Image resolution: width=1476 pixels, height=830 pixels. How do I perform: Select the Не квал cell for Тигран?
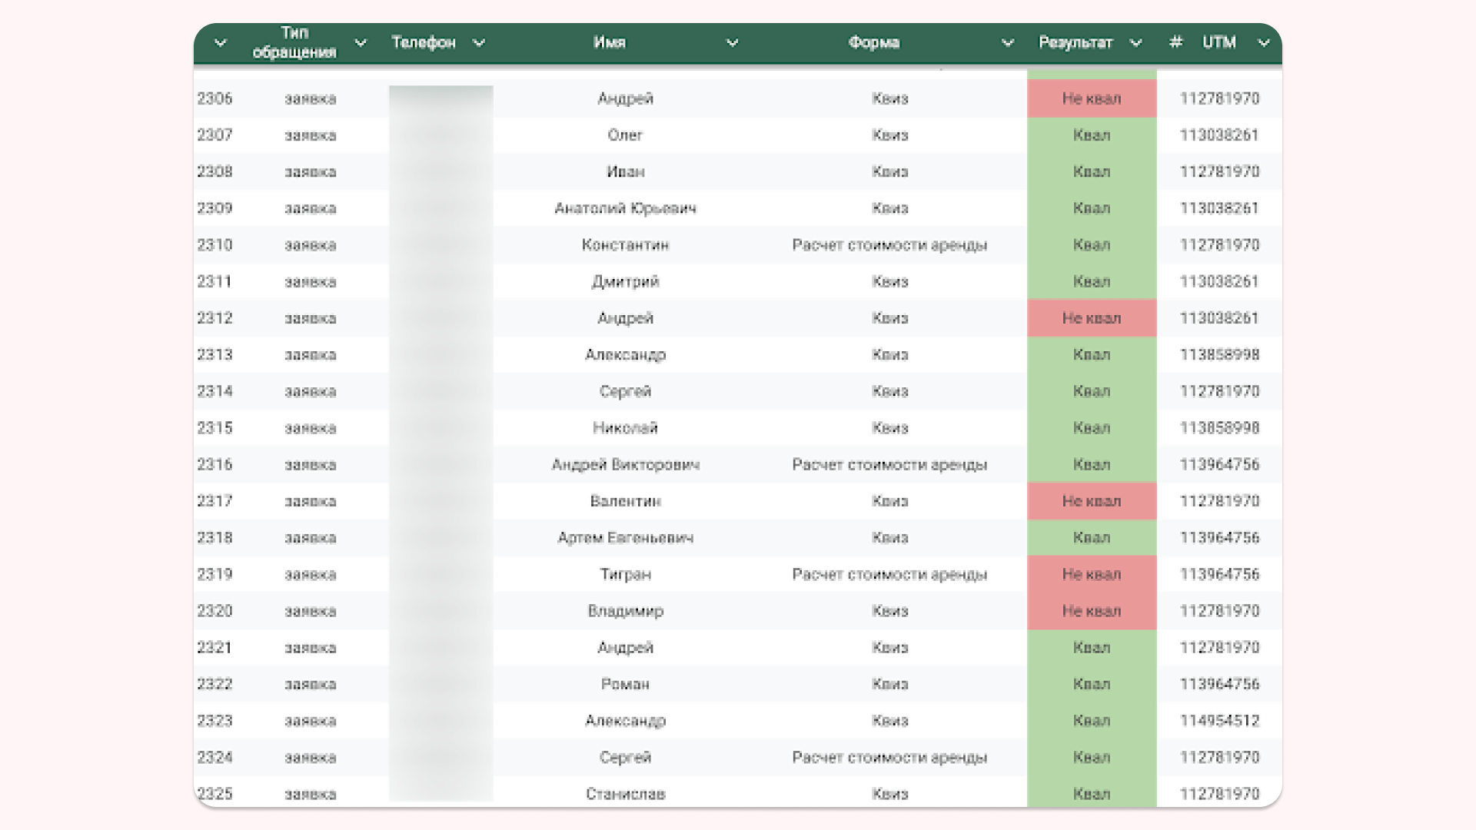[x=1091, y=574]
